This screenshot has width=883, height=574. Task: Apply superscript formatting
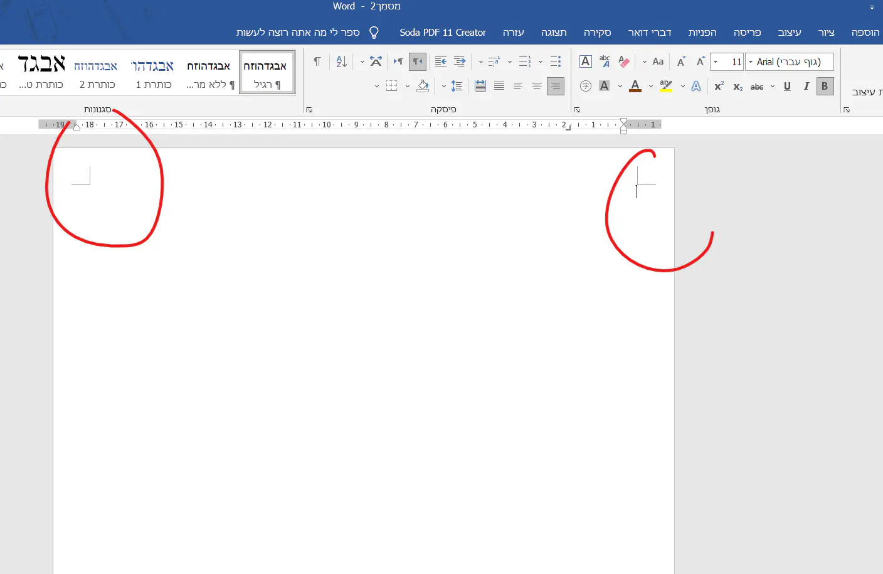click(719, 87)
